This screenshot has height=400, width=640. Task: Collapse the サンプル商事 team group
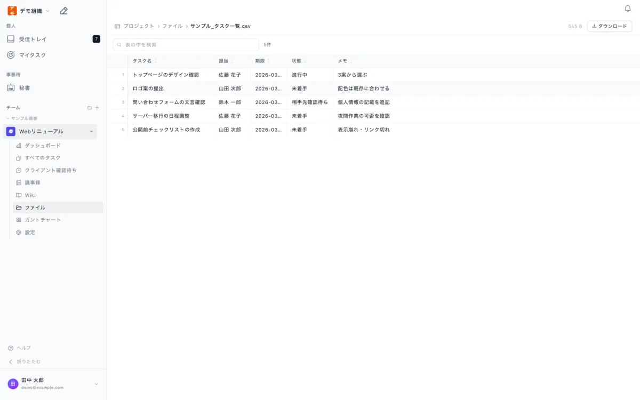click(8, 118)
